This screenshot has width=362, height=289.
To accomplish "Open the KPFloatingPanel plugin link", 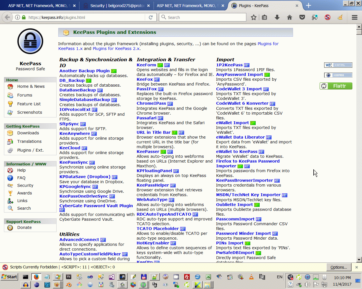I will 154,171.
